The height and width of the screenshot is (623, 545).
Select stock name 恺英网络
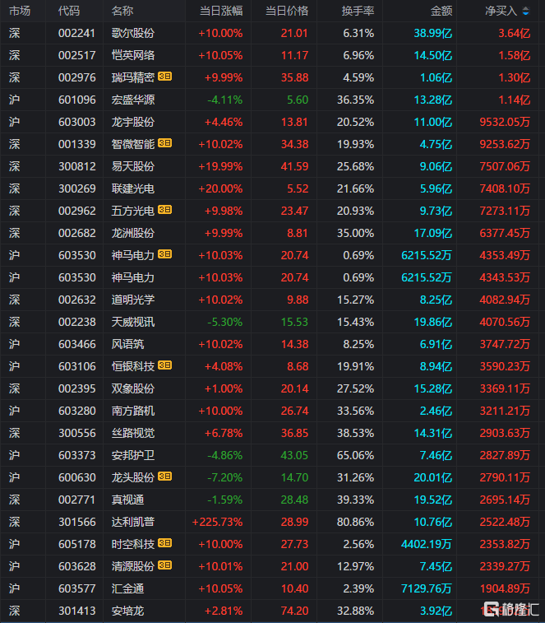(133, 55)
